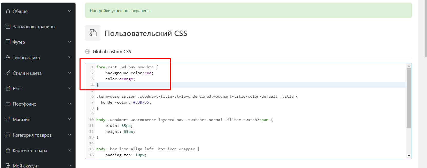Viewport: 427px width, 168px height.
Task: Click line number 15 in gutter
Action: click(91, 149)
